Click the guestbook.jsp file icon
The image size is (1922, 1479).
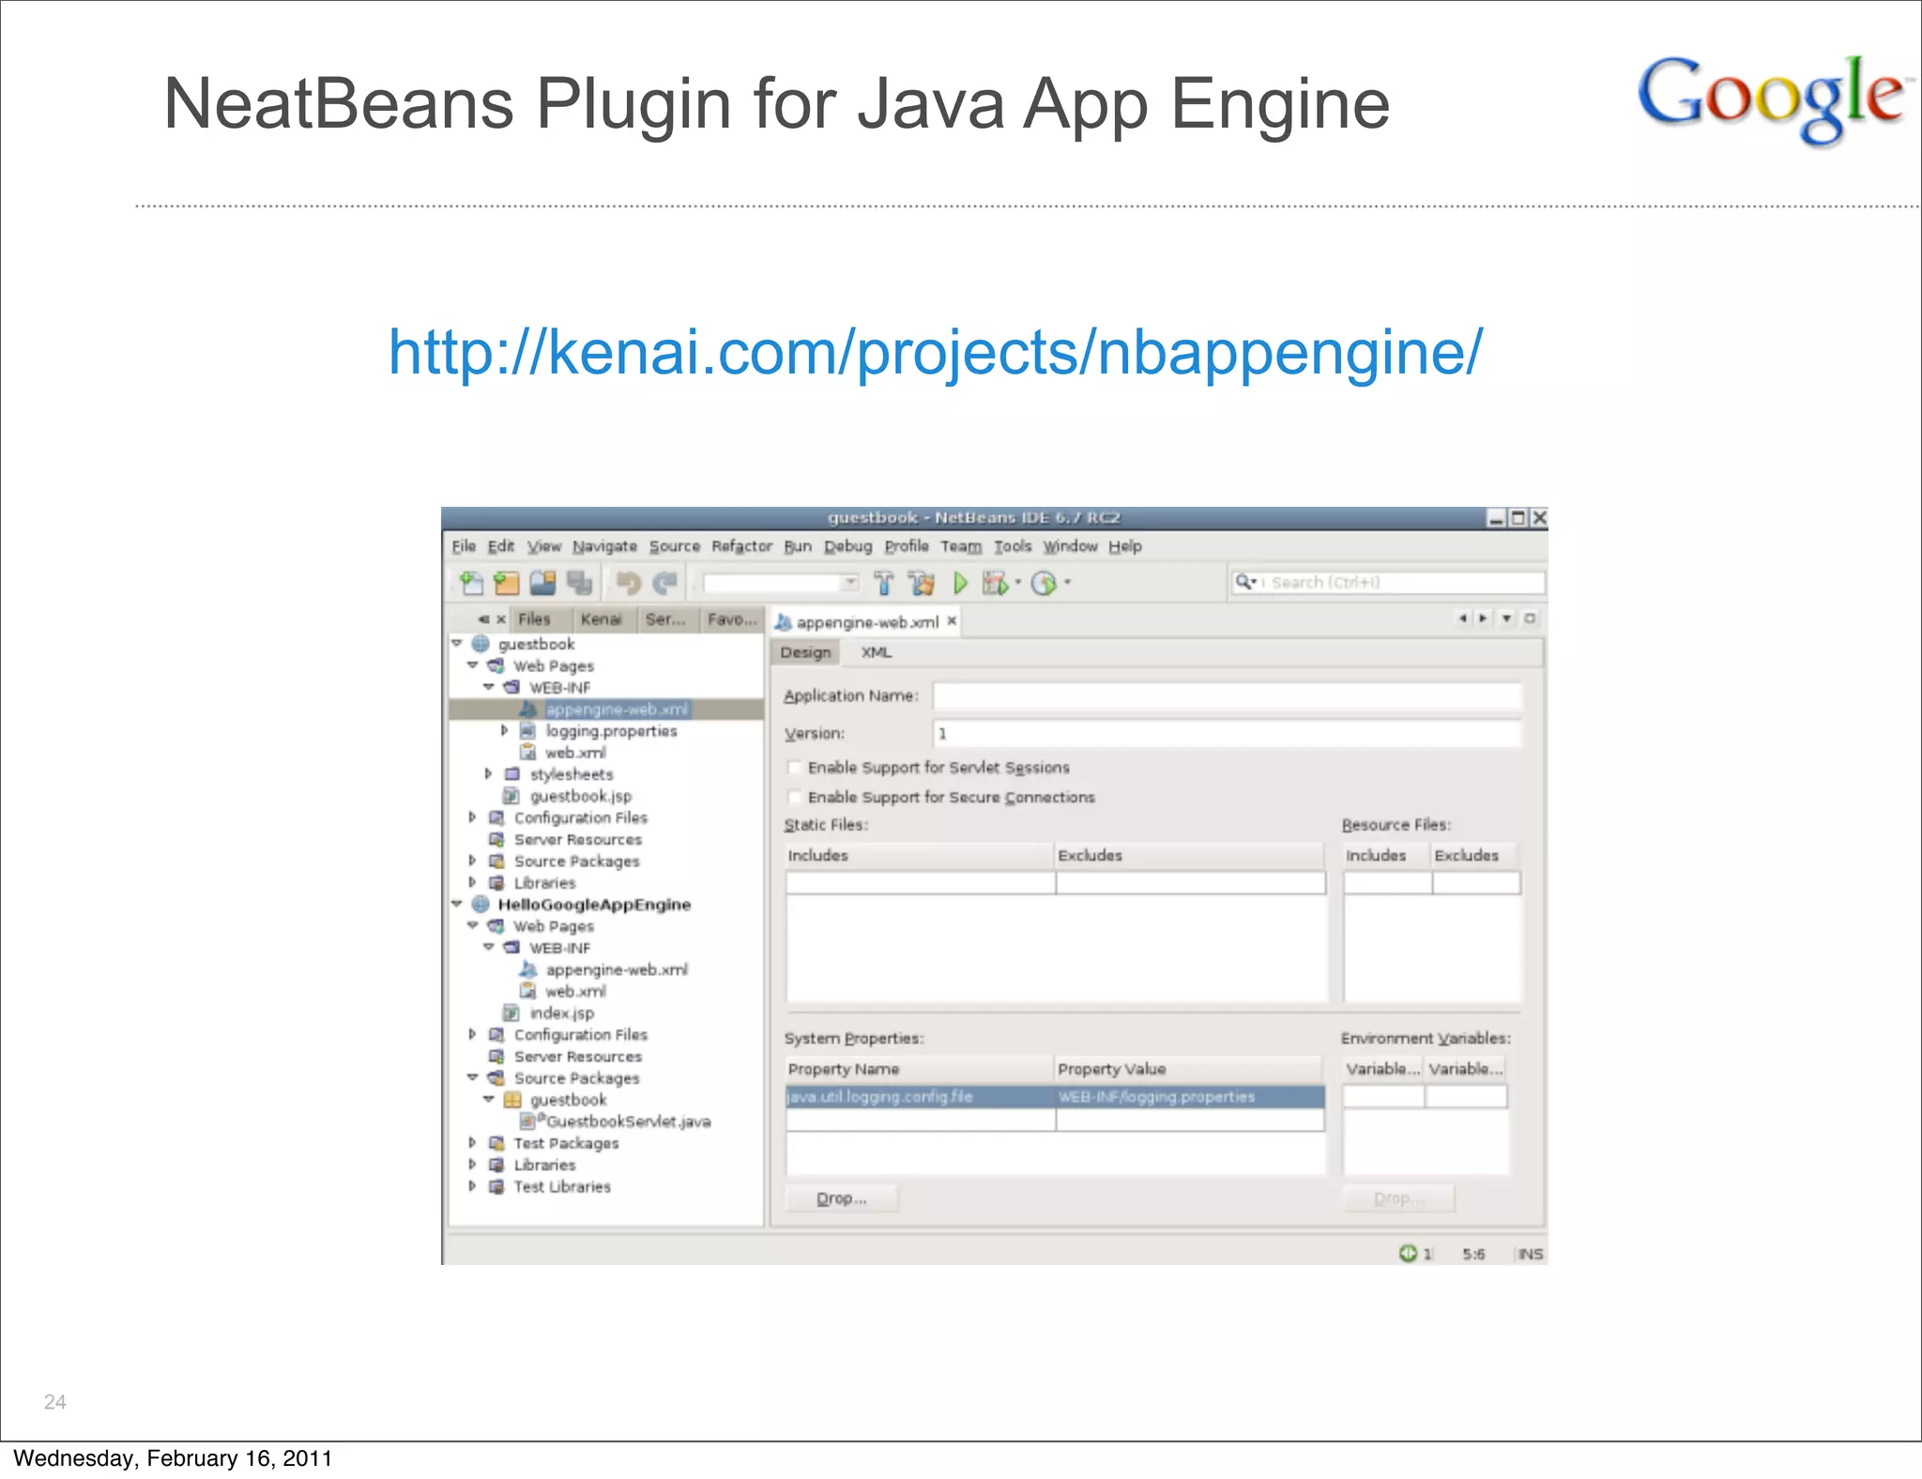(511, 796)
